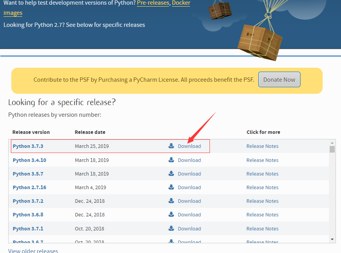This screenshot has width=341, height=253.
Task: Click the Donate Now button
Action: tap(279, 80)
